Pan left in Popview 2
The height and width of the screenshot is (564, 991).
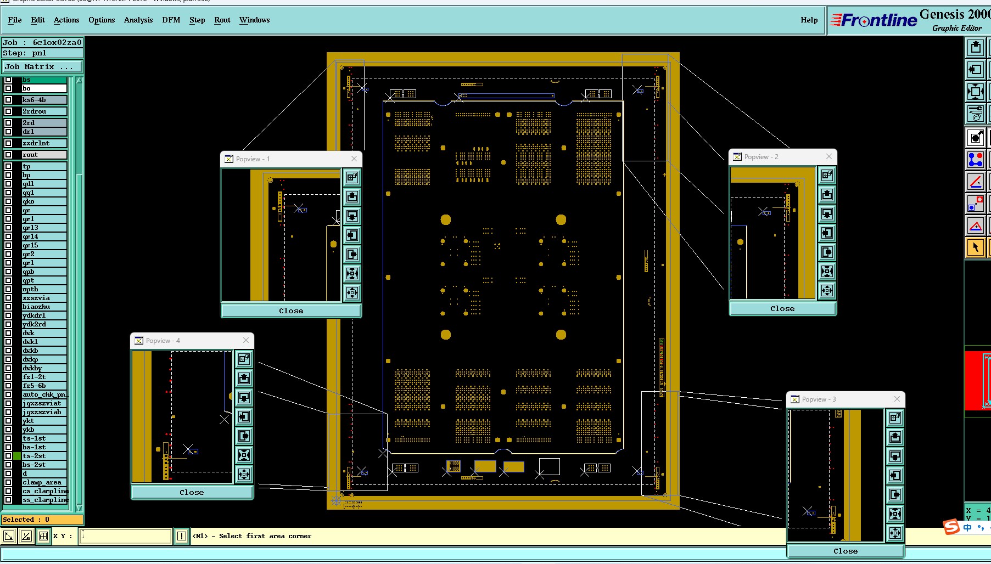(x=827, y=233)
